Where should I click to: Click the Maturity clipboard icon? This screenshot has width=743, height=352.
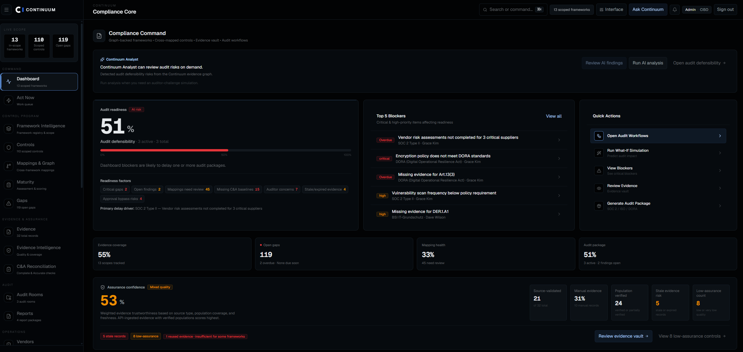[x=9, y=185]
